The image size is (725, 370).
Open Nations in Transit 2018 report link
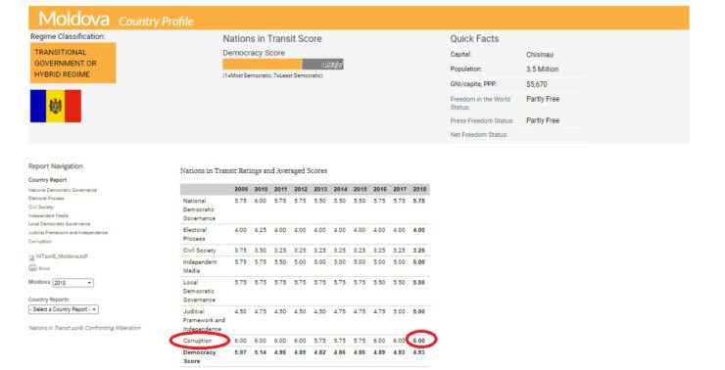84,328
